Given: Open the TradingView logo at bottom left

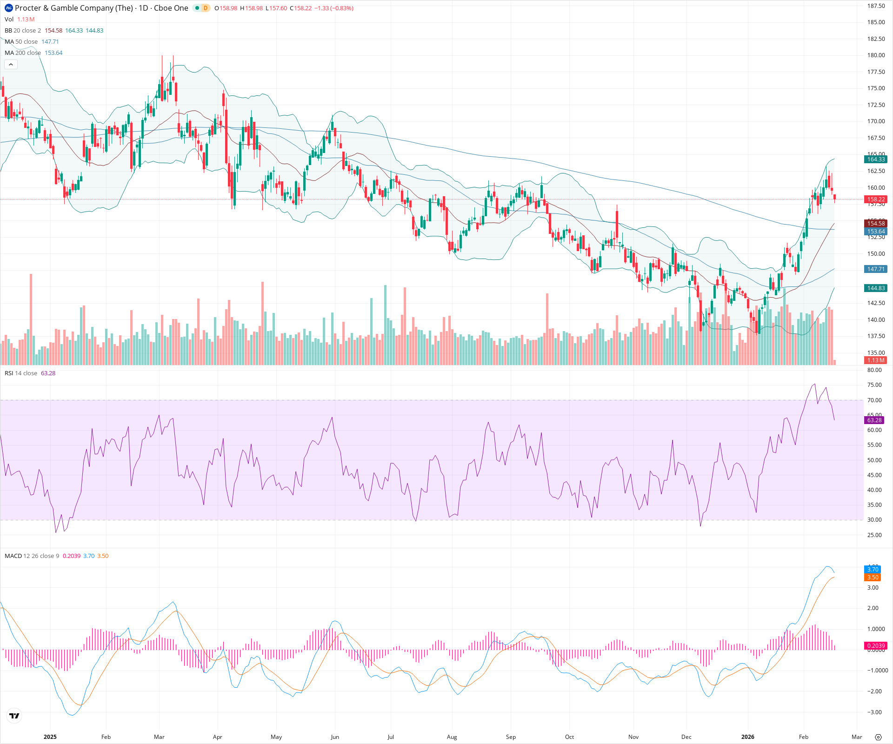Looking at the screenshot, I should pos(14,716).
